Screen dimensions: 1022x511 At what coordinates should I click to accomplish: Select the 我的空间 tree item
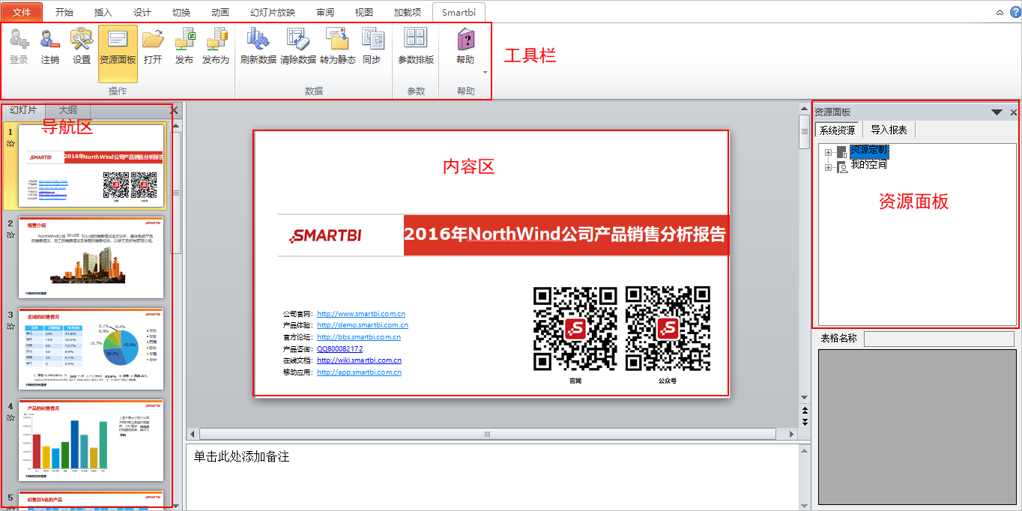point(868,165)
